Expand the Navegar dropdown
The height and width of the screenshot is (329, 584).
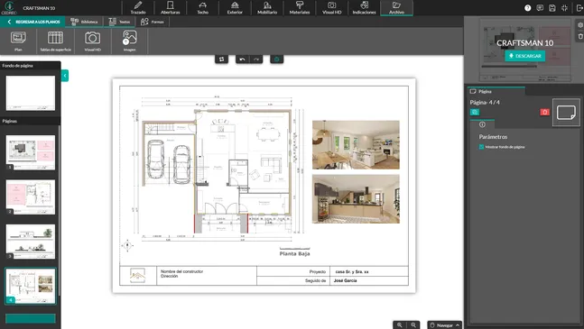pos(445,324)
